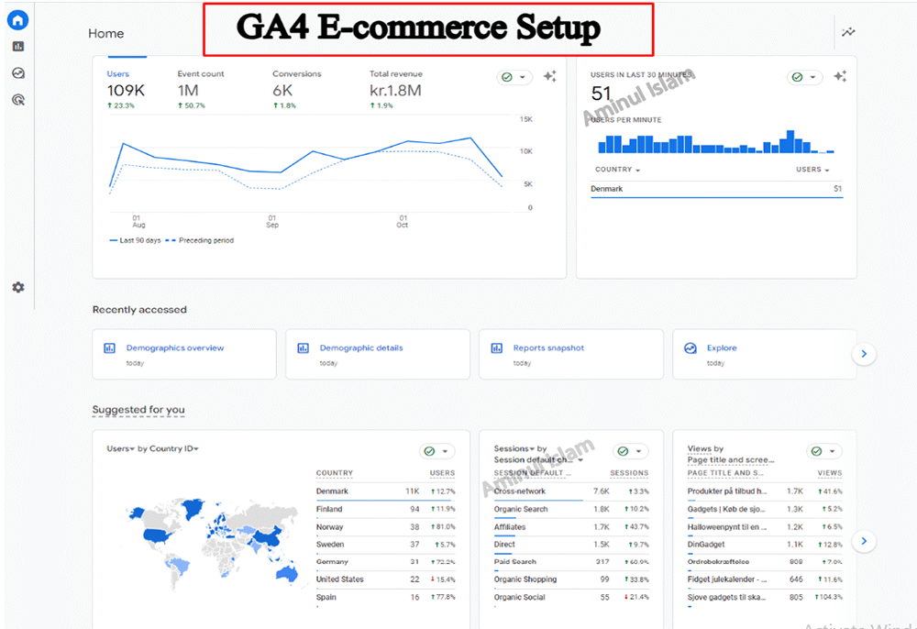Click the Sweden row in country table
Screen dimensions: 917x629
click(x=385, y=545)
